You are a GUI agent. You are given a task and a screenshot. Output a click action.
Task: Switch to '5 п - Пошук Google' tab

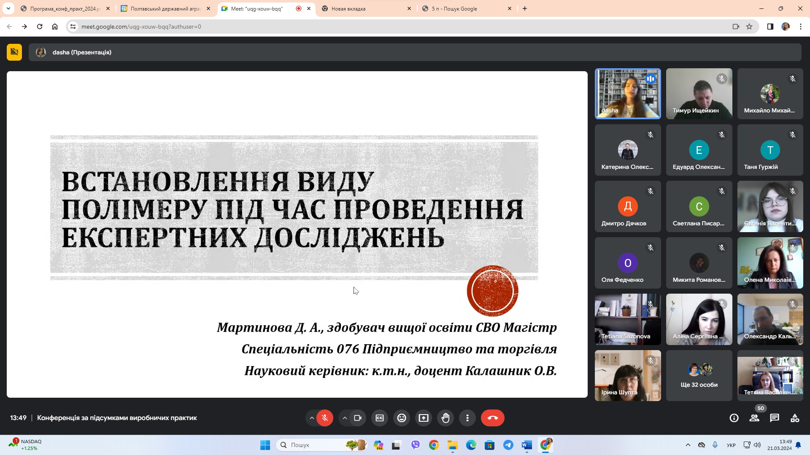pyautogui.click(x=467, y=8)
